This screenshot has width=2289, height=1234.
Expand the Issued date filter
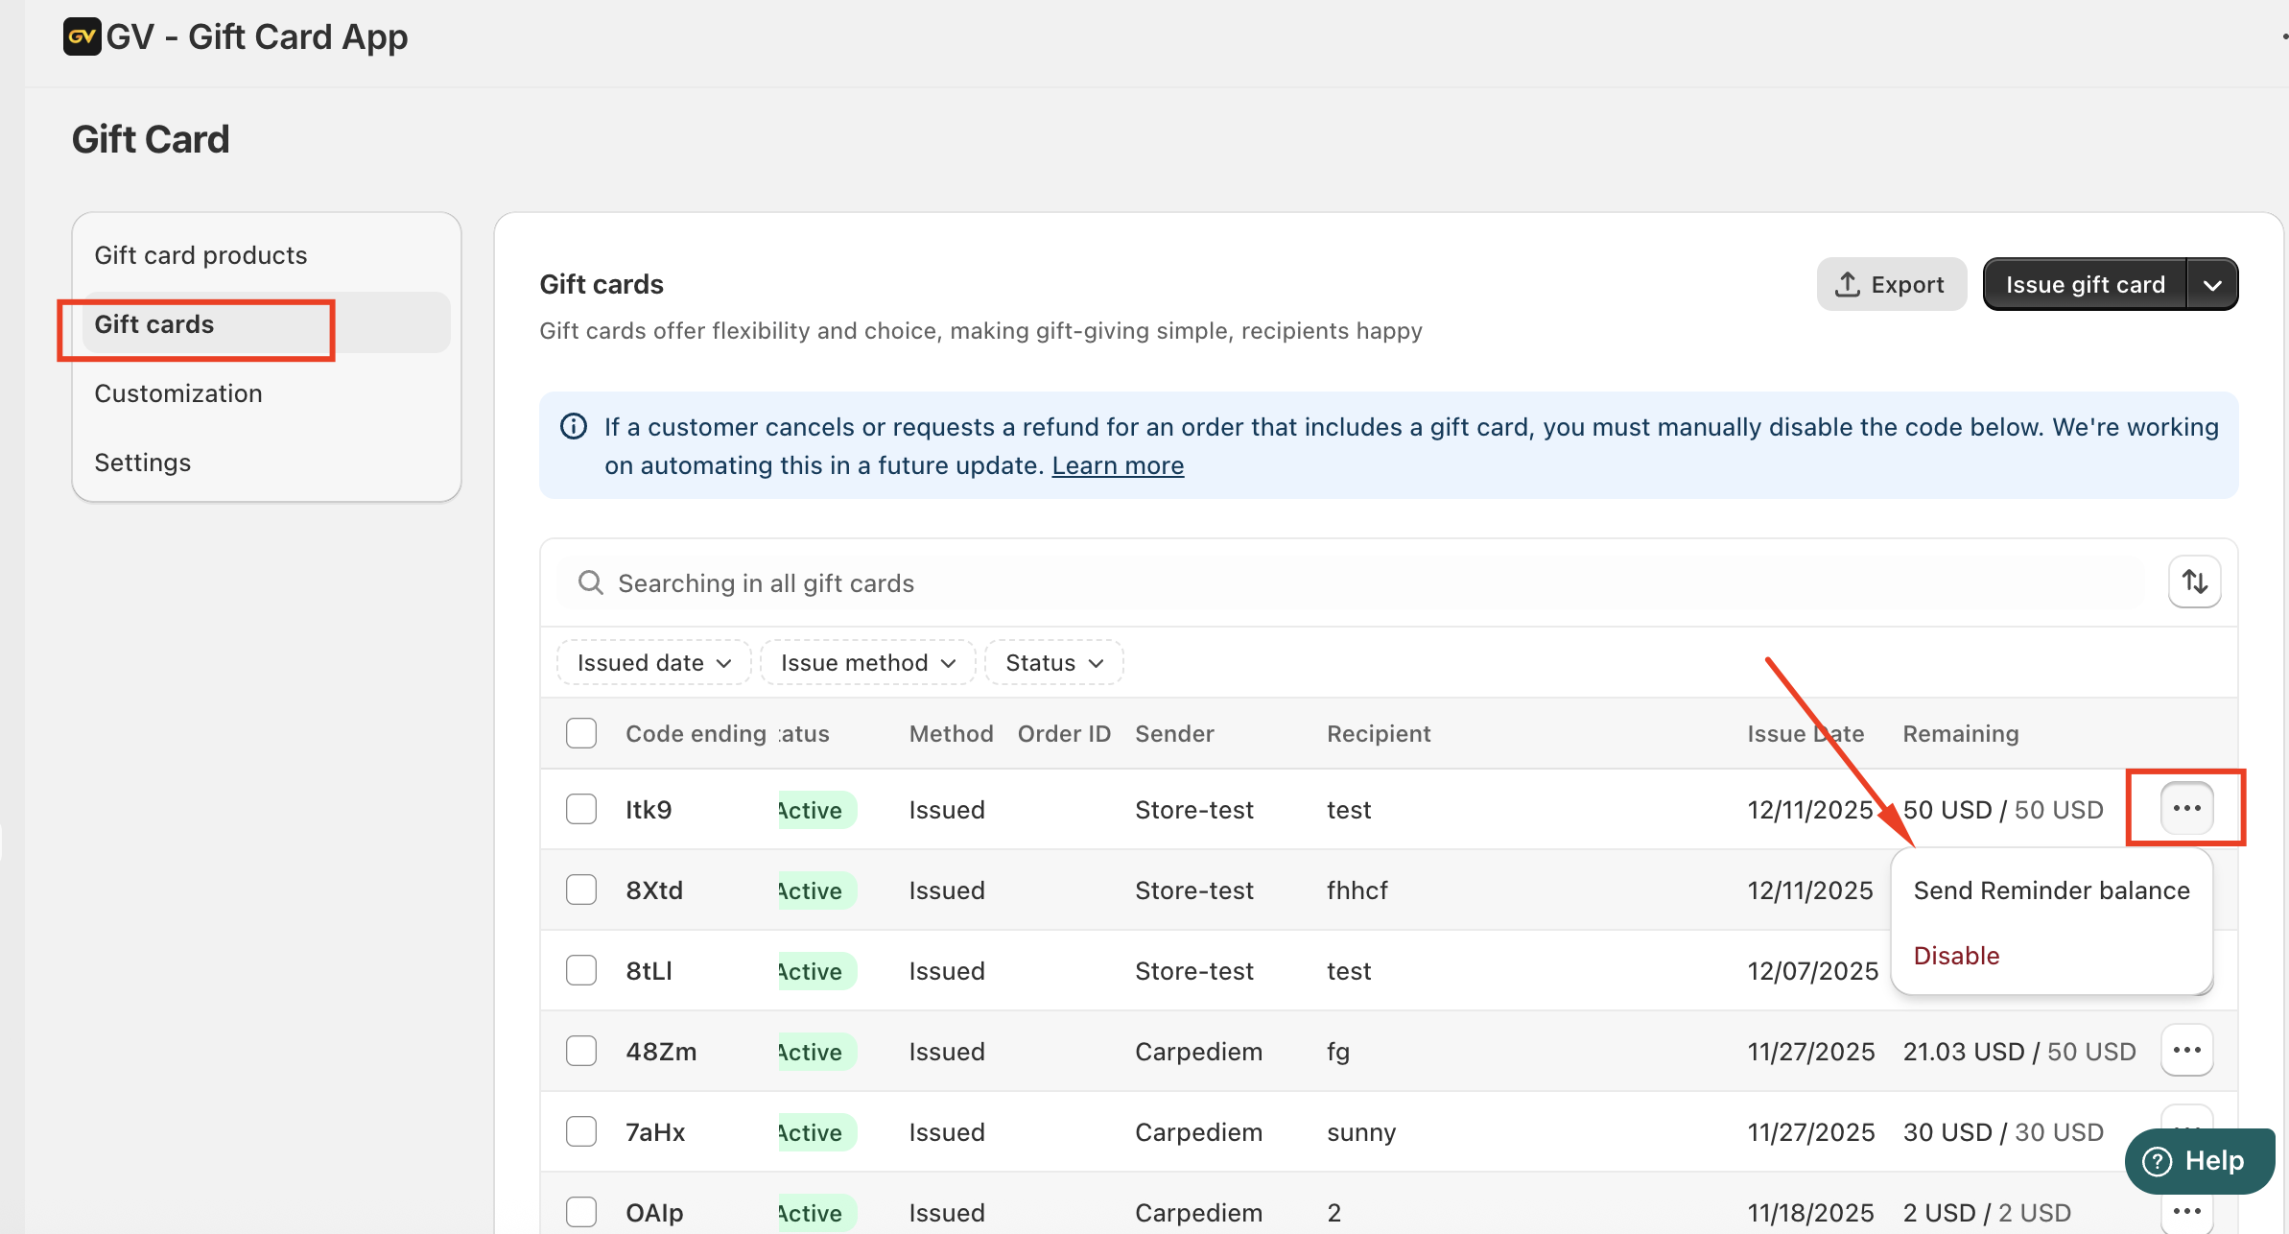point(654,662)
